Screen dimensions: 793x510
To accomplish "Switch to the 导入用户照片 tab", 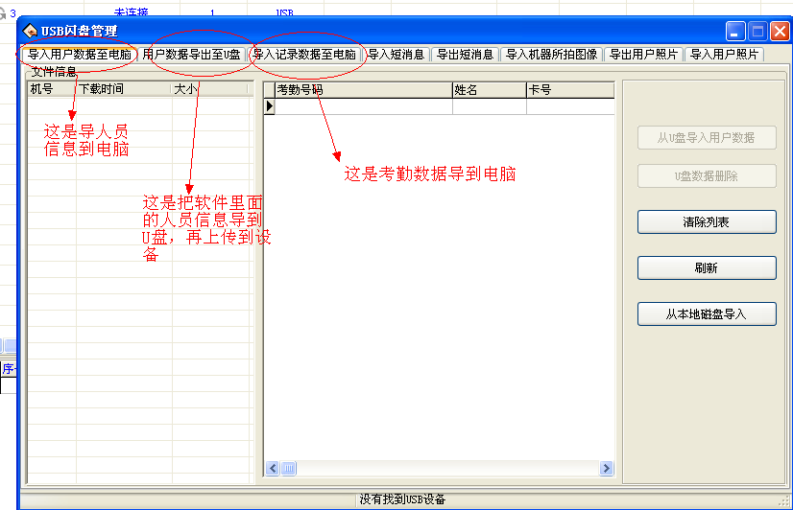I will (724, 55).
